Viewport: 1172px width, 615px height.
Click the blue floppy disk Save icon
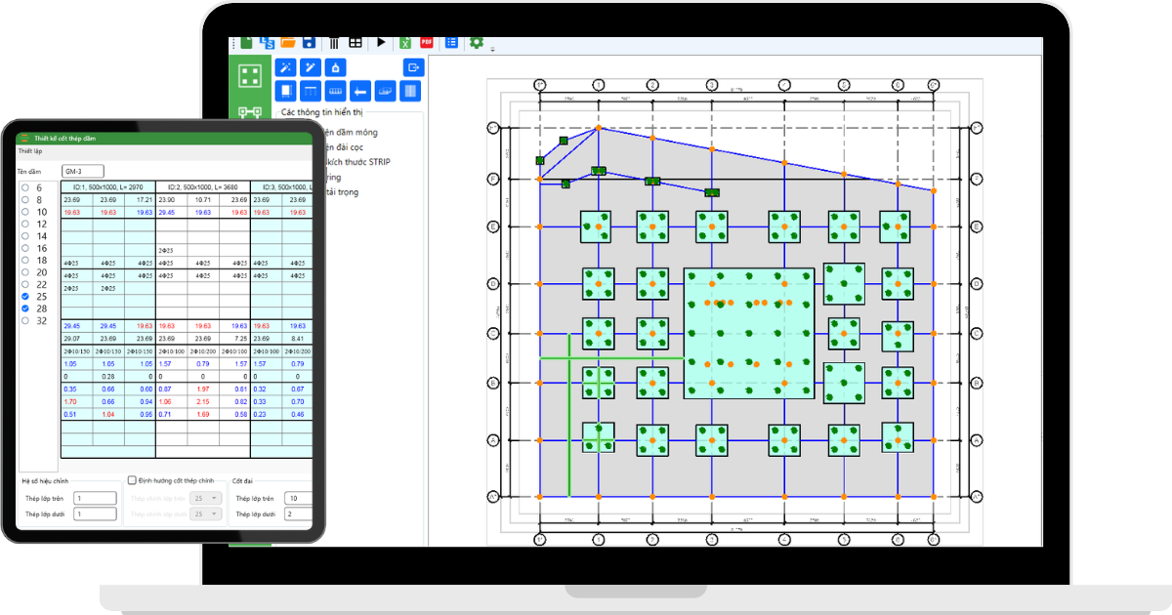click(309, 43)
